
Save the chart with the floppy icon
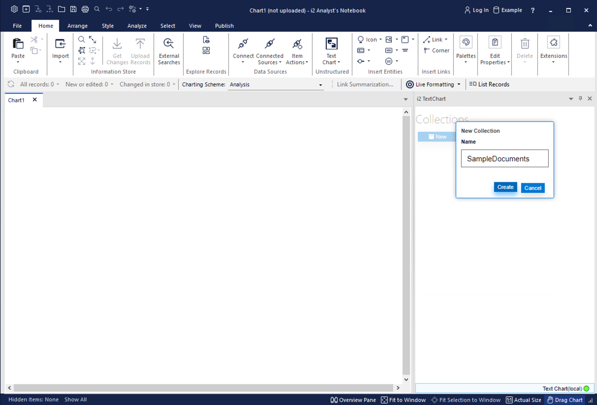click(73, 9)
